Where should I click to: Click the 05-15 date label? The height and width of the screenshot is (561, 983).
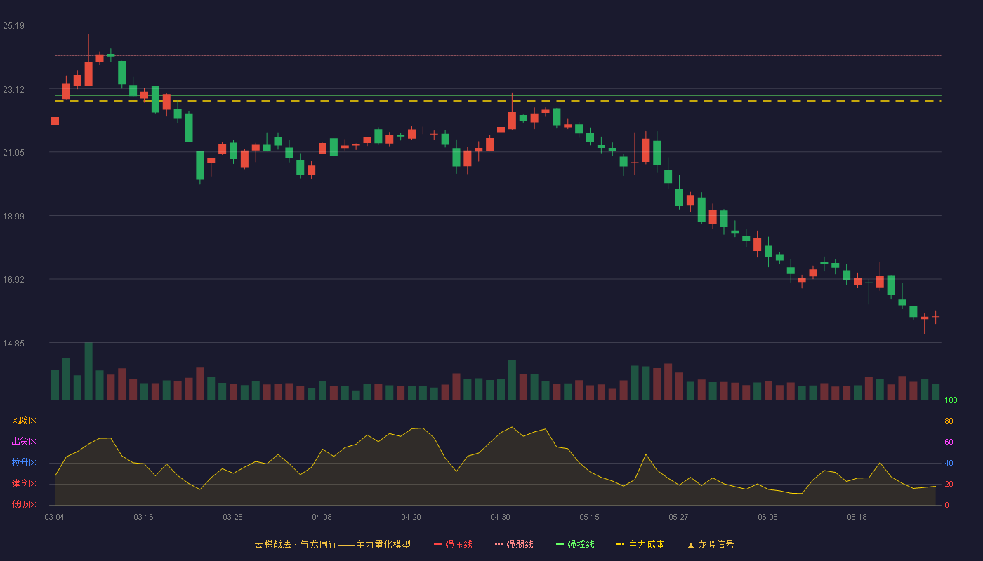[x=589, y=517]
